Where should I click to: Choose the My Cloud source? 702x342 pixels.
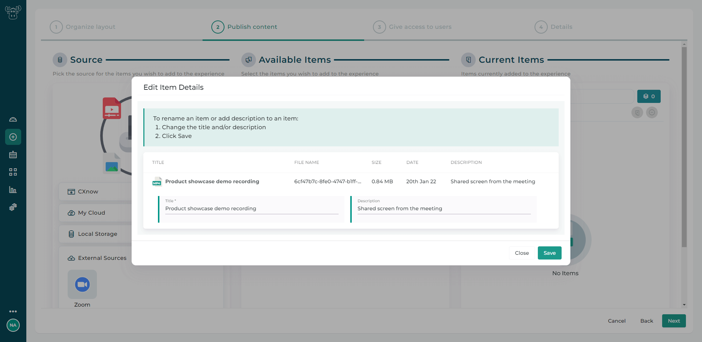point(95,213)
